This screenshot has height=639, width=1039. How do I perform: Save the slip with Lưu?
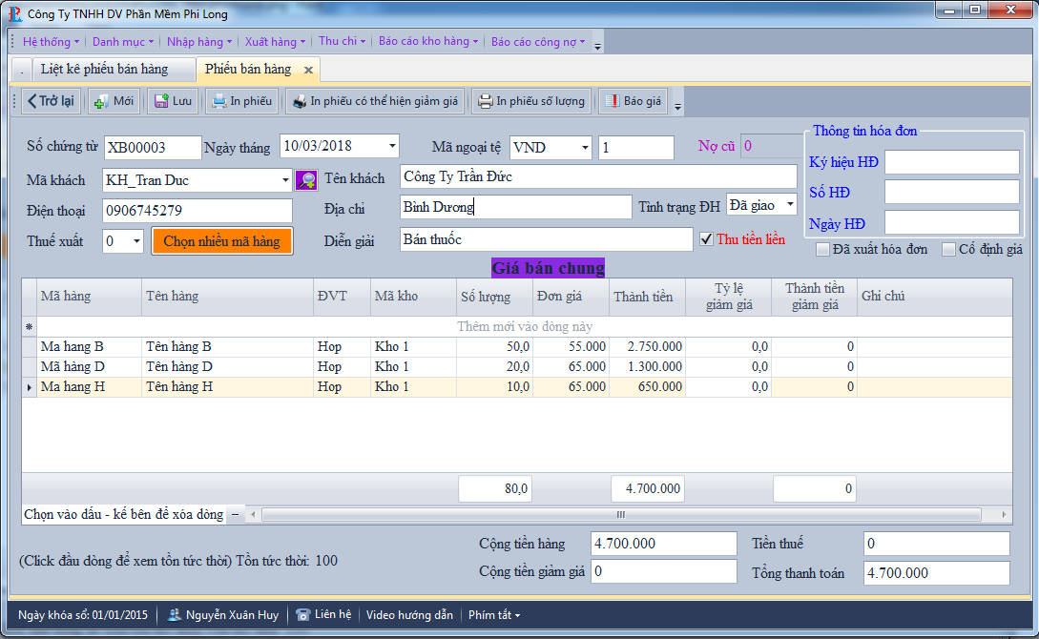(173, 101)
